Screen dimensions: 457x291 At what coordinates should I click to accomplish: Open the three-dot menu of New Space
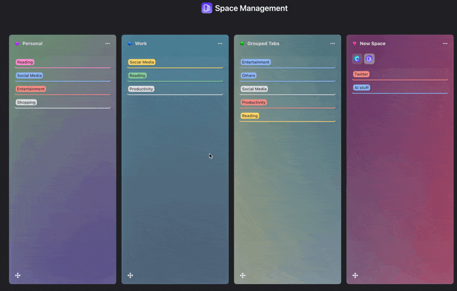pyautogui.click(x=445, y=43)
